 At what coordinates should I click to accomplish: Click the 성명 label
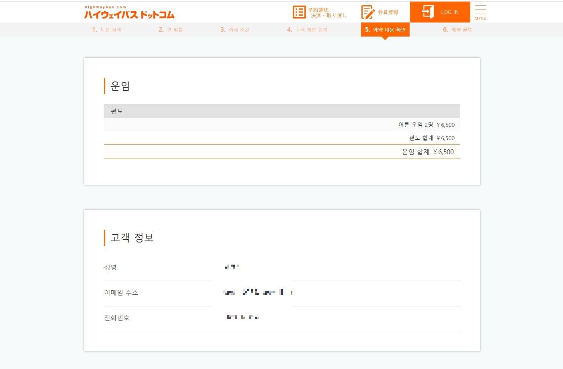(x=110, y=267)
